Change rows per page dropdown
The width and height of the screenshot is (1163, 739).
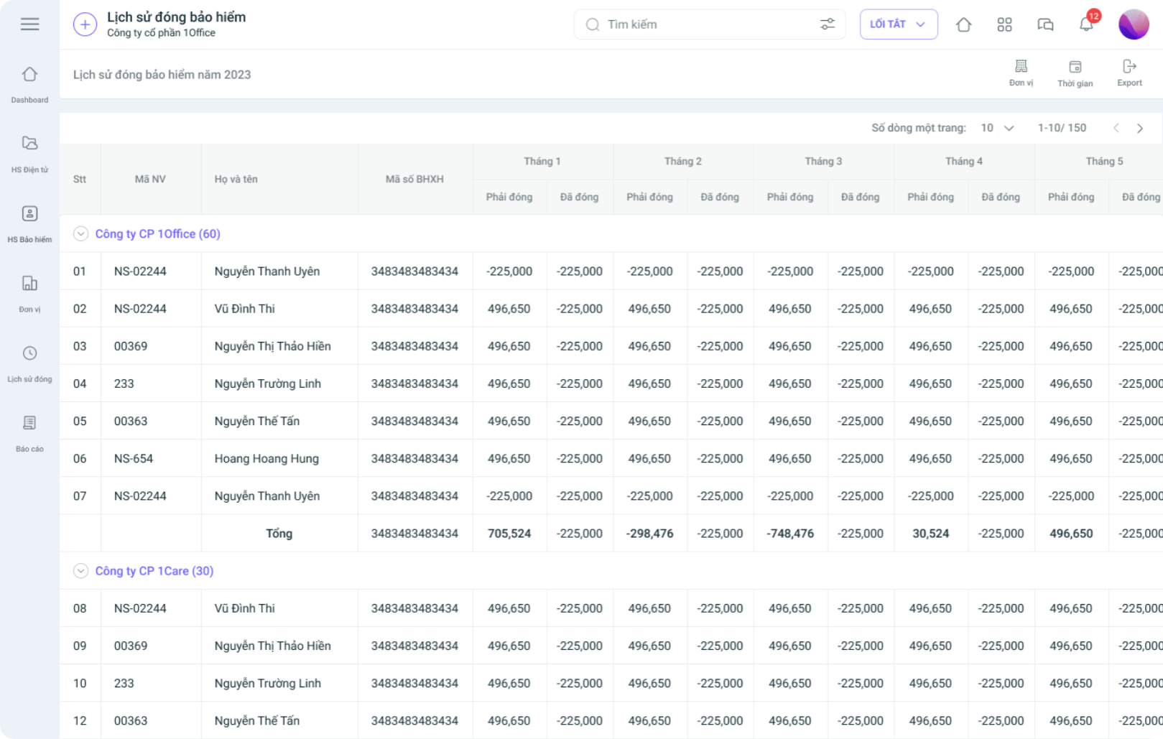pos(998,128)
